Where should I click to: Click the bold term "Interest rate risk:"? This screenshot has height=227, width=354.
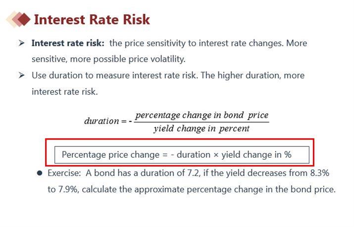(68, 44)
